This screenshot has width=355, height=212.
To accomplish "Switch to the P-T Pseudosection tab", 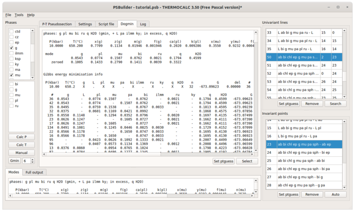I will click(x=57, y=24).
